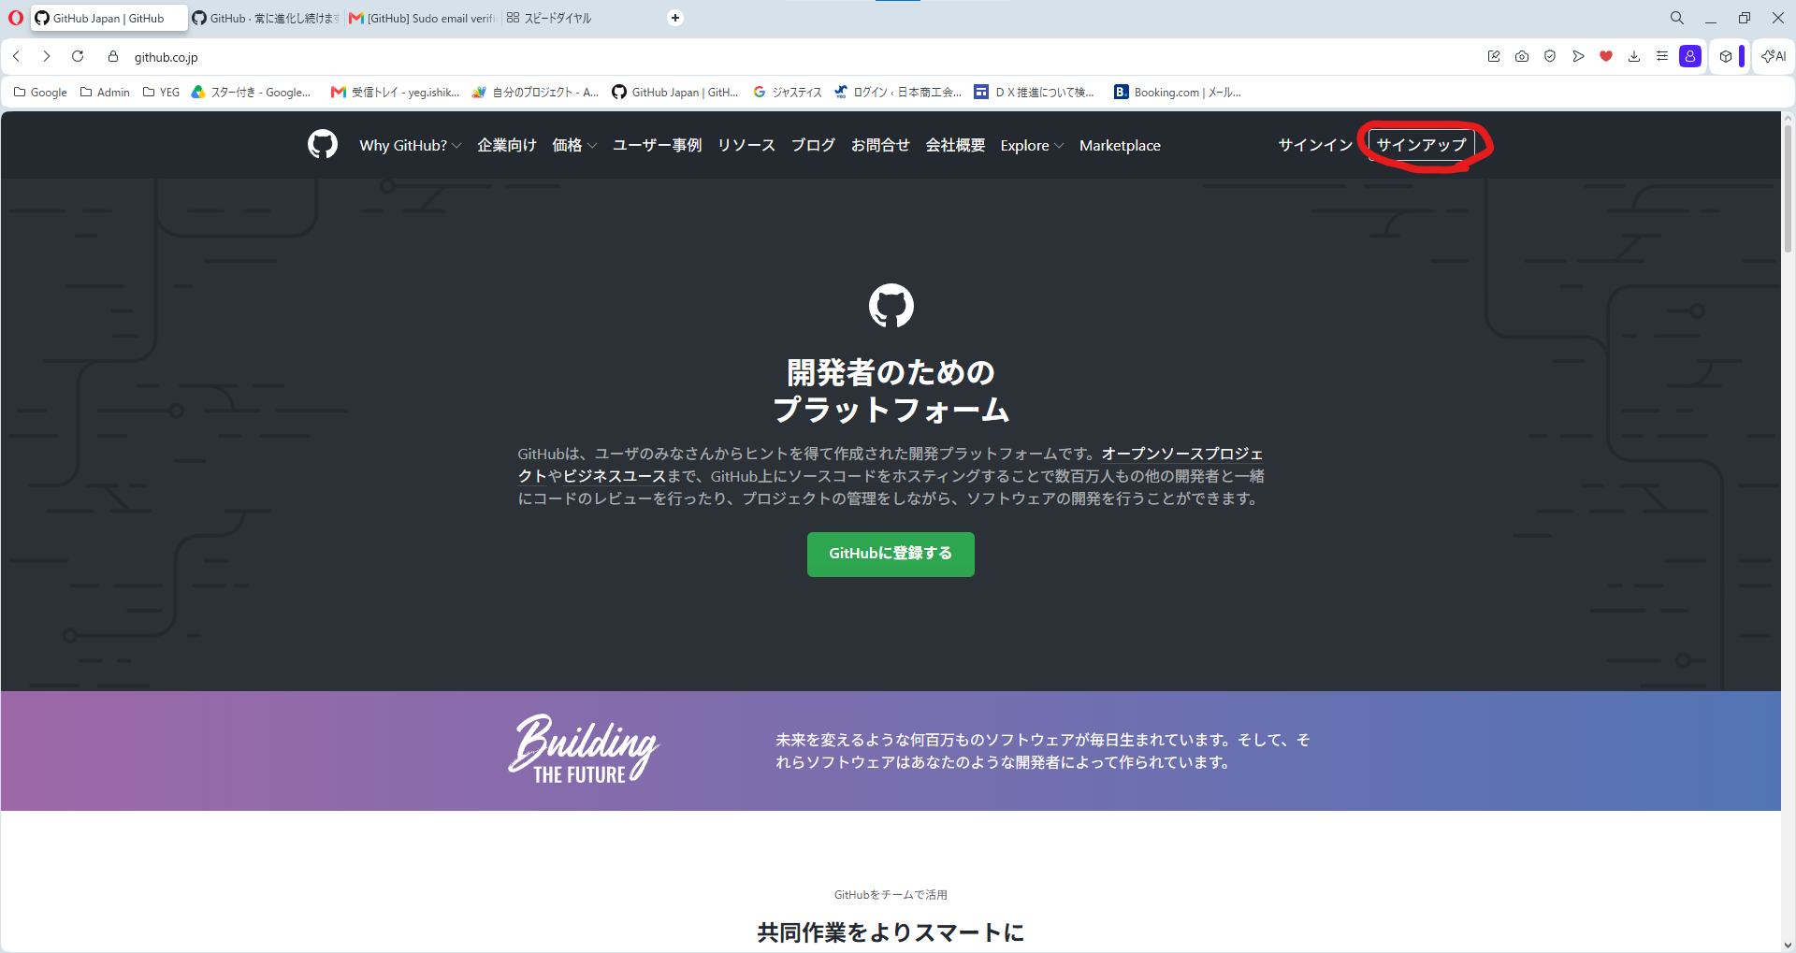Open a new tab with plus button

pos(675,18)
